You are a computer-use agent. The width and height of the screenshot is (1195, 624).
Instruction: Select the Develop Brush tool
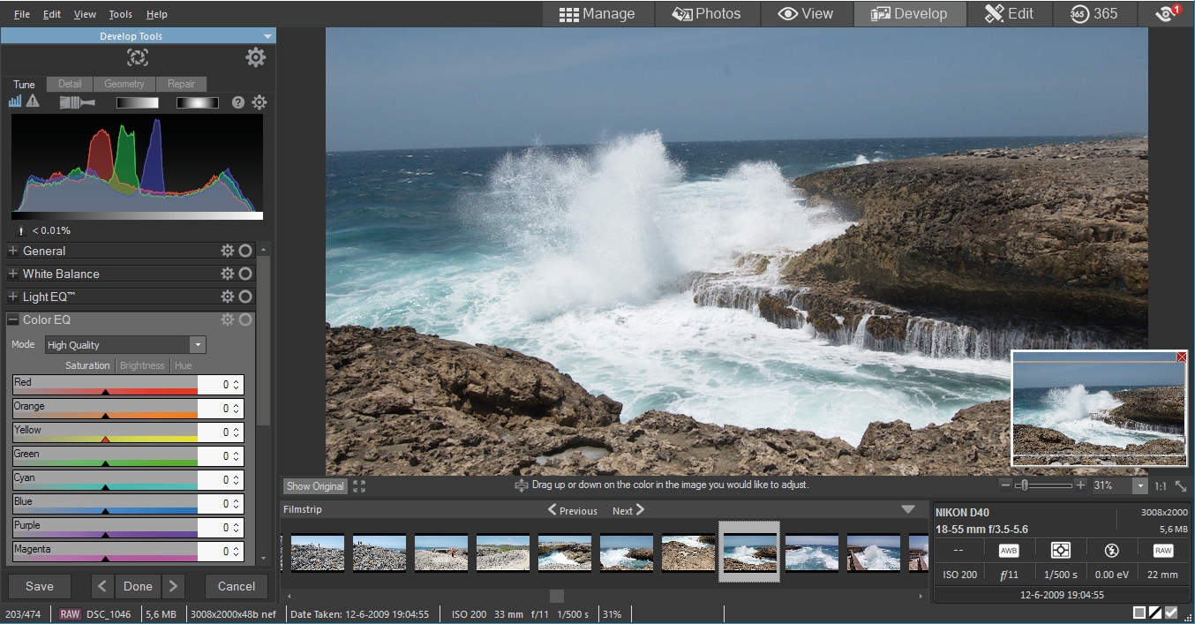click(x=77, y=102)
